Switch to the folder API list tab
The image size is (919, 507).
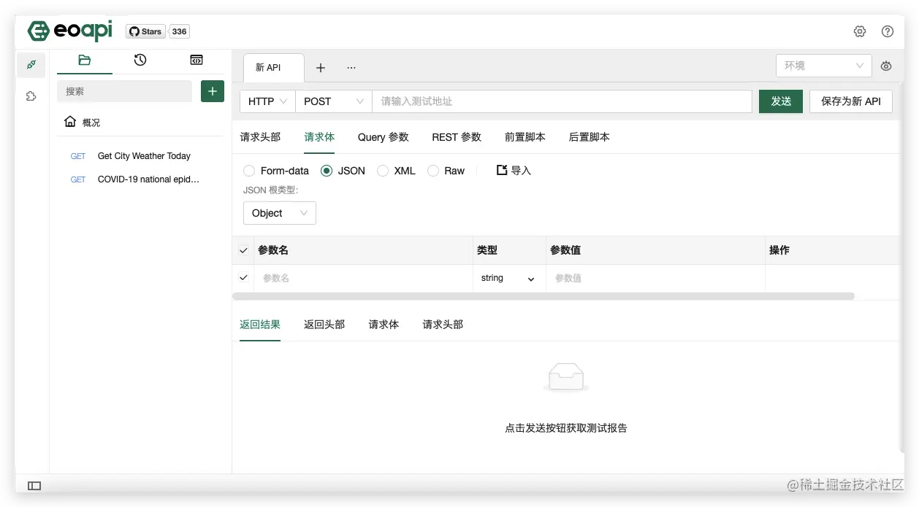pos(85,61)
